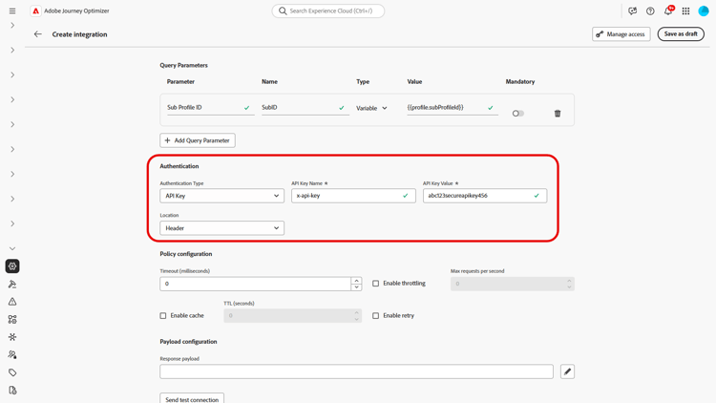Open the help question mark icon
716x403 pixels.
(650, 11)
